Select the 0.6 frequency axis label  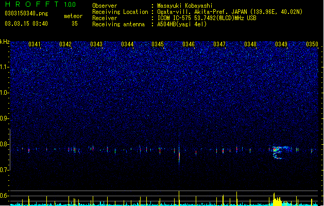click(x=5, y=196)
